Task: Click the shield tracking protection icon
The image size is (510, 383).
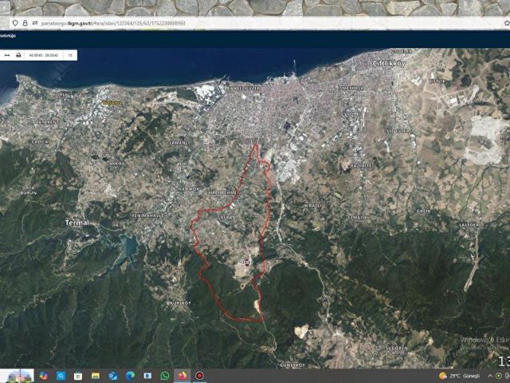Action: coord(15,23)
